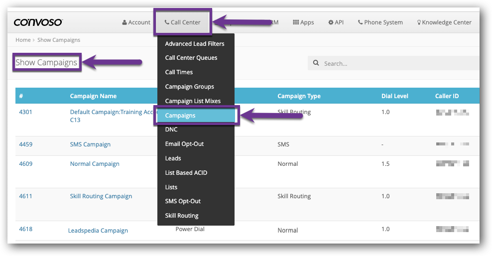This screenshot has height=256, width=492.
Task: Open the Account menu
Action: coord(136,22)
